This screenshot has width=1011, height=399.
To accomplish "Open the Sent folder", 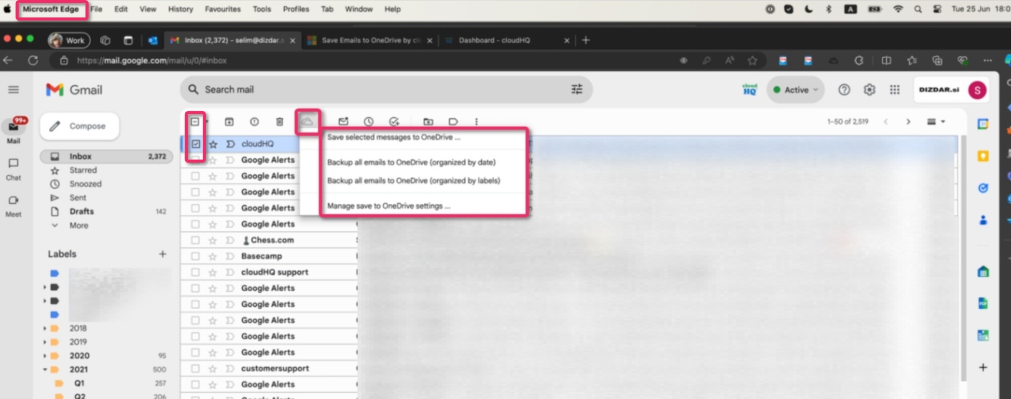I will point(78,198).
